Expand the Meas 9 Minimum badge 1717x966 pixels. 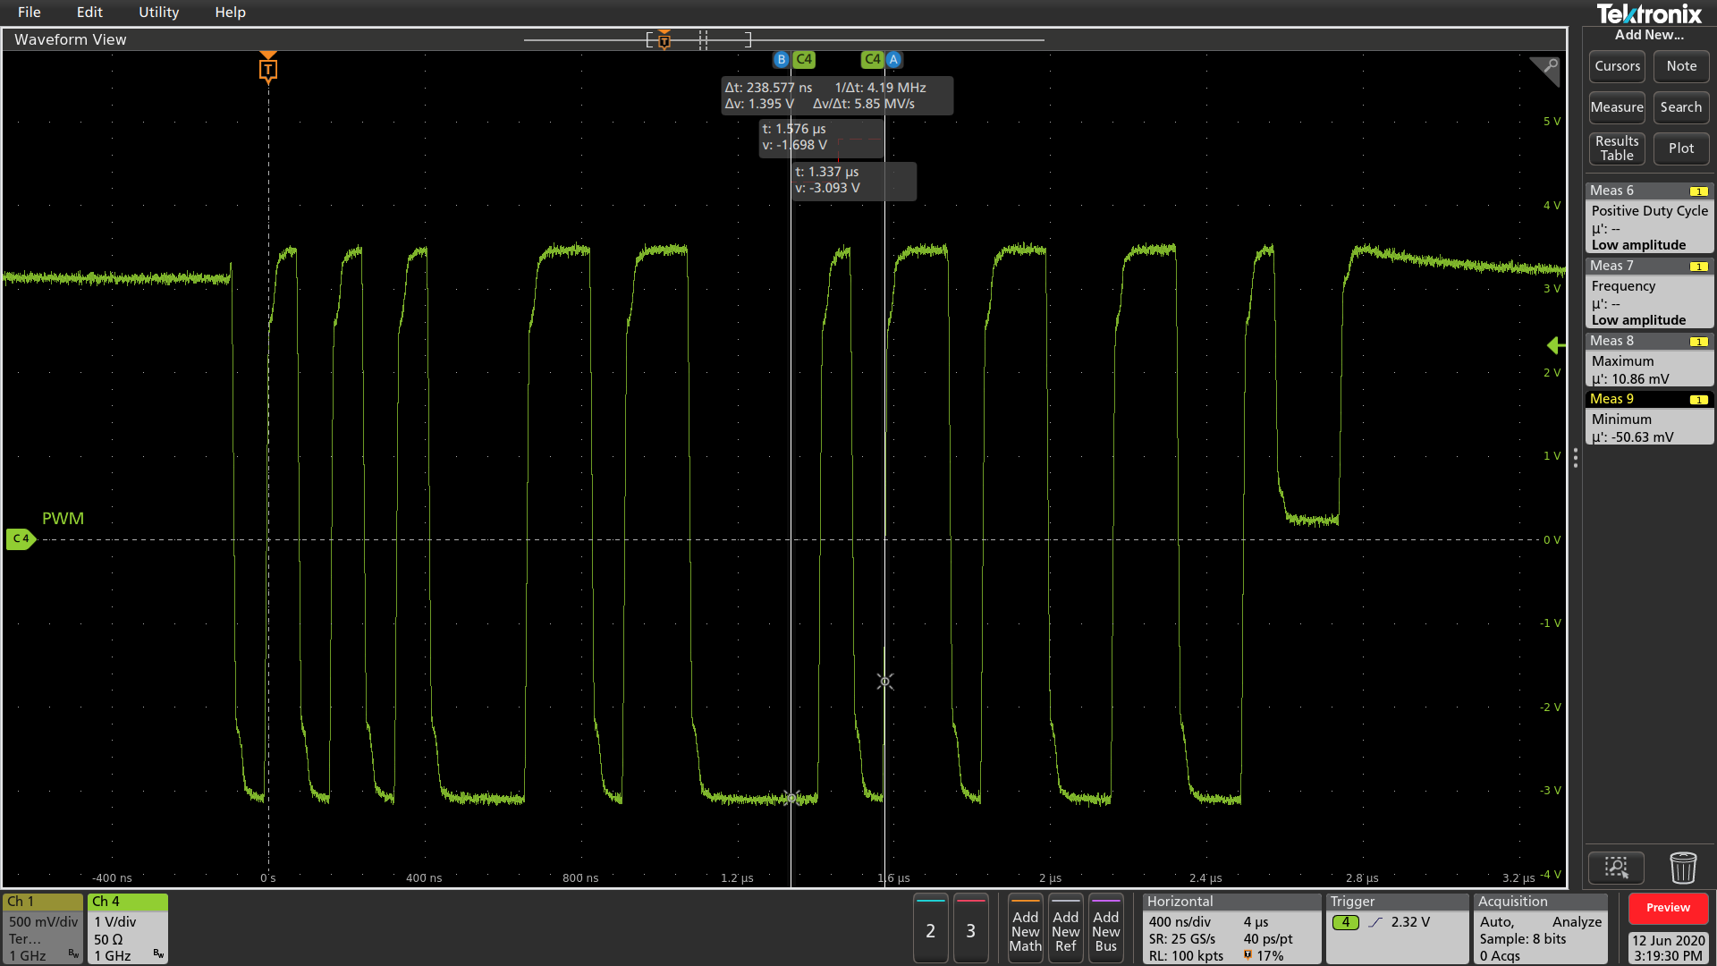click(1648, 419)
